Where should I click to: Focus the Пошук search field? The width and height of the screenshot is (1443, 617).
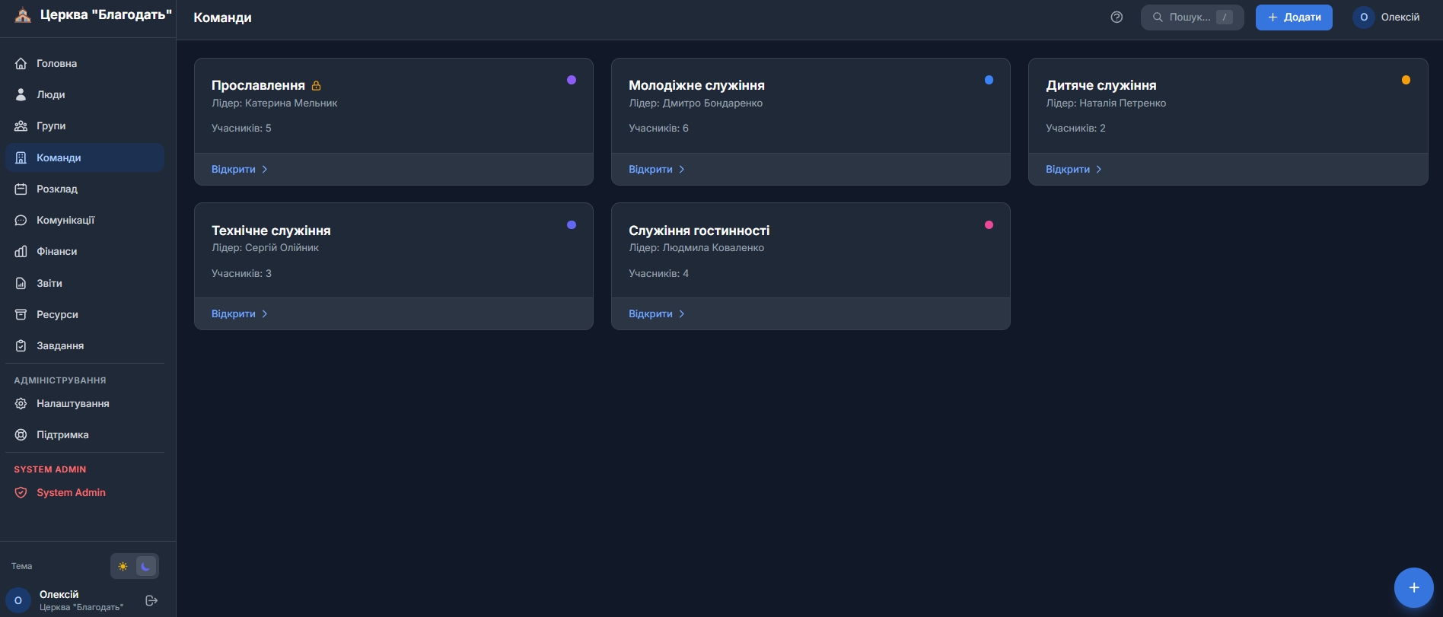[x=1191, y=17]
